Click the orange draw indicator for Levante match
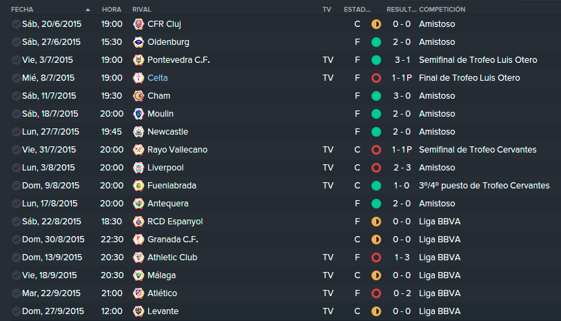The image size is (561, 321). click(x=376, y=311)
